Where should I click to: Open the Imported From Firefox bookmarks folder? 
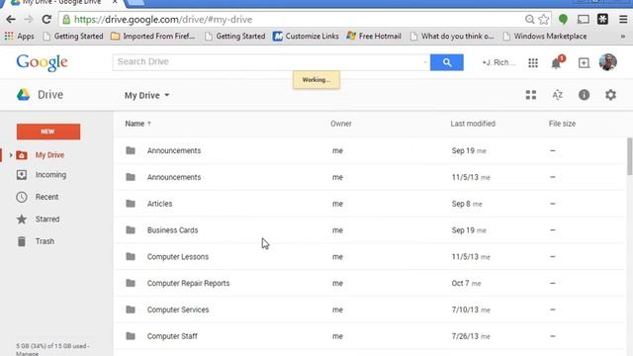tap(152, 37)
